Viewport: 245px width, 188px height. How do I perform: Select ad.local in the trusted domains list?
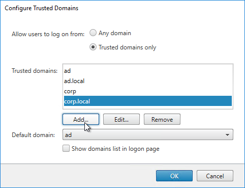point(148,81)
